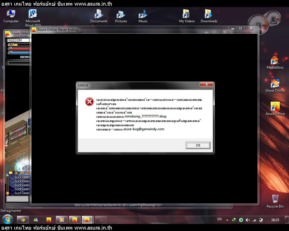Click the 16:23 taskbar clock
The image size is (289, 231).
(275, 220)
